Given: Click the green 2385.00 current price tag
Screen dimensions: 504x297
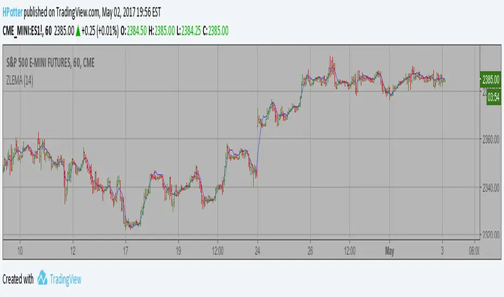Looking at the screenshot, I should [x=492, y=79].
